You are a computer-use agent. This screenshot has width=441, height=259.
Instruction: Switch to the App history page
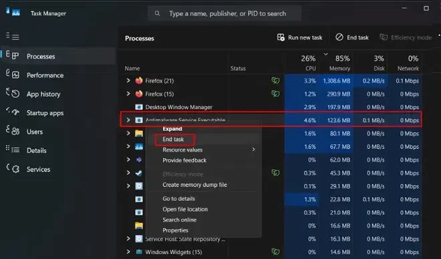(43, 94)
